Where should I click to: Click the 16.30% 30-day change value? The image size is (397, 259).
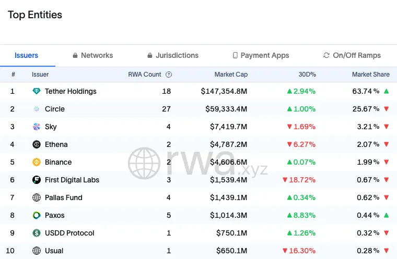[x=302, y=251]
